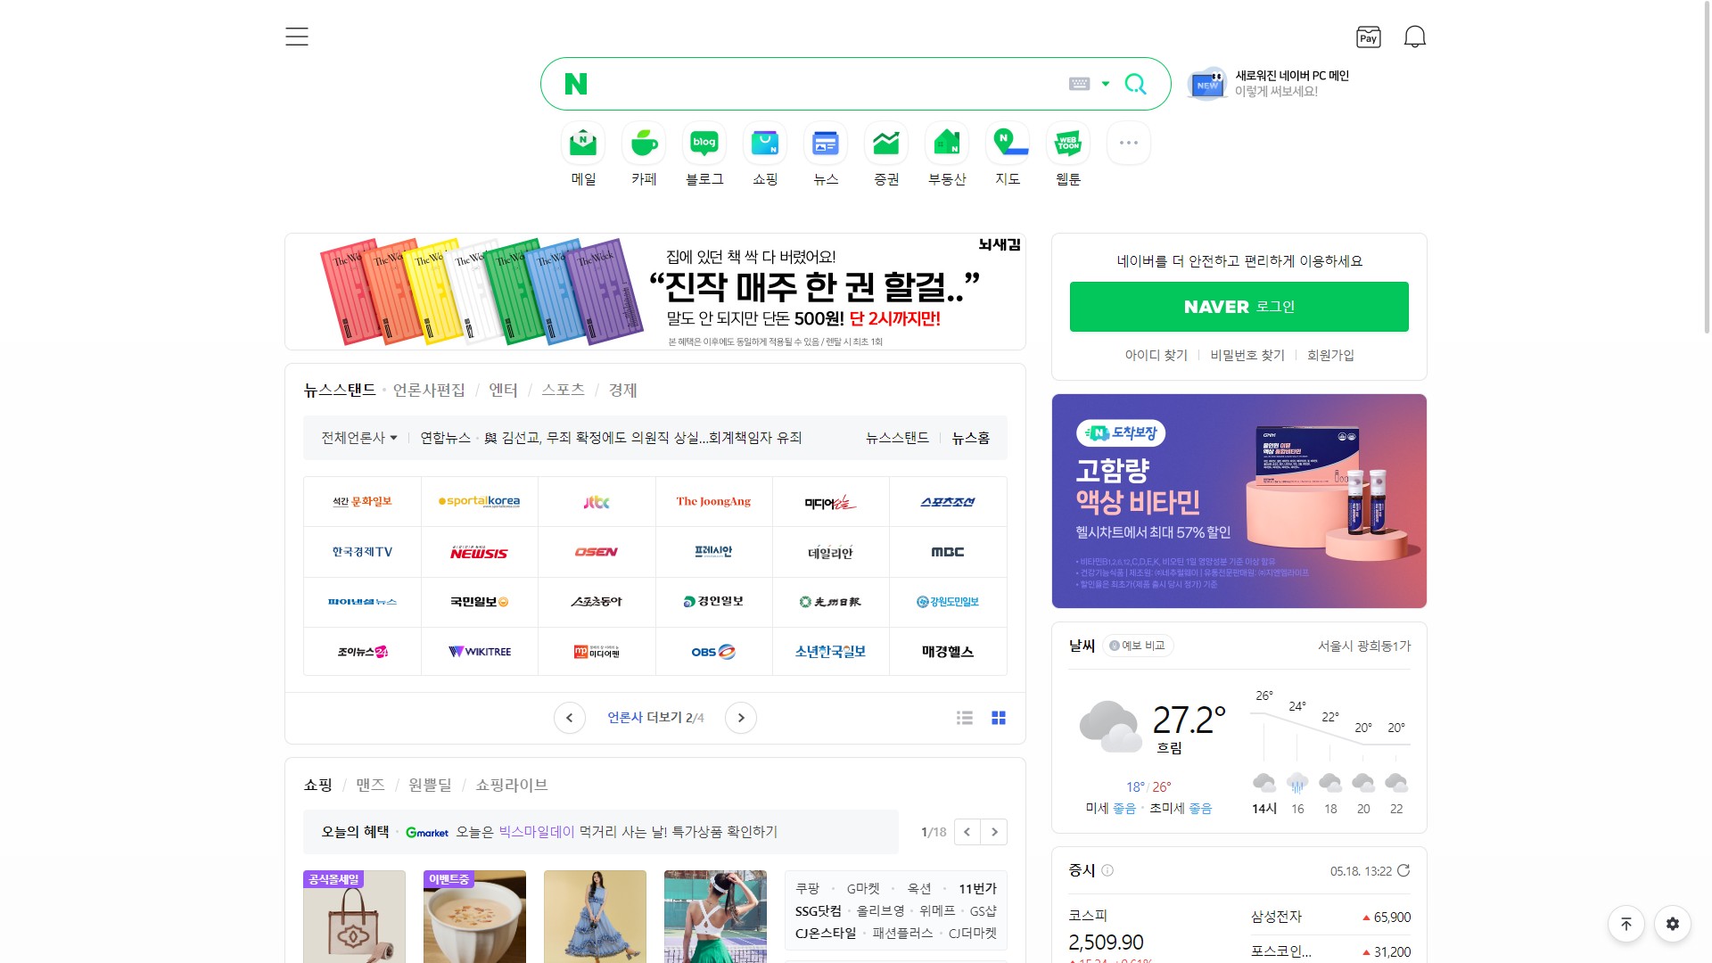Switch newsstand to list view
This screenshot has width=1712, height=963.
pos(964,718)
